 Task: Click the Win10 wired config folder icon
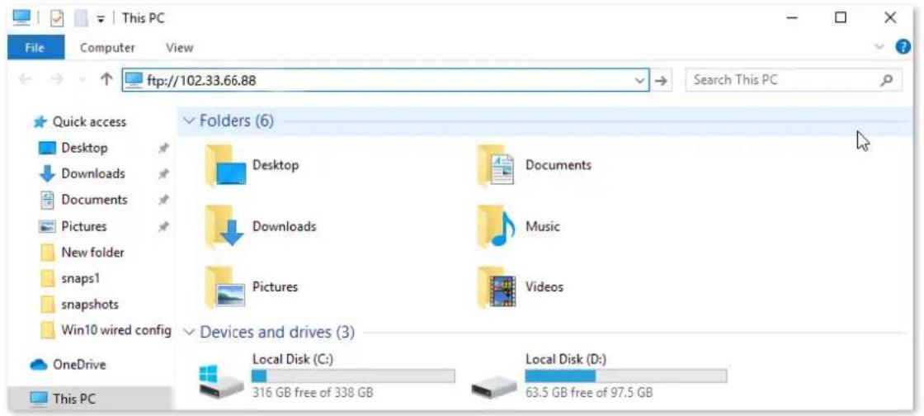(x=48, y=330)
